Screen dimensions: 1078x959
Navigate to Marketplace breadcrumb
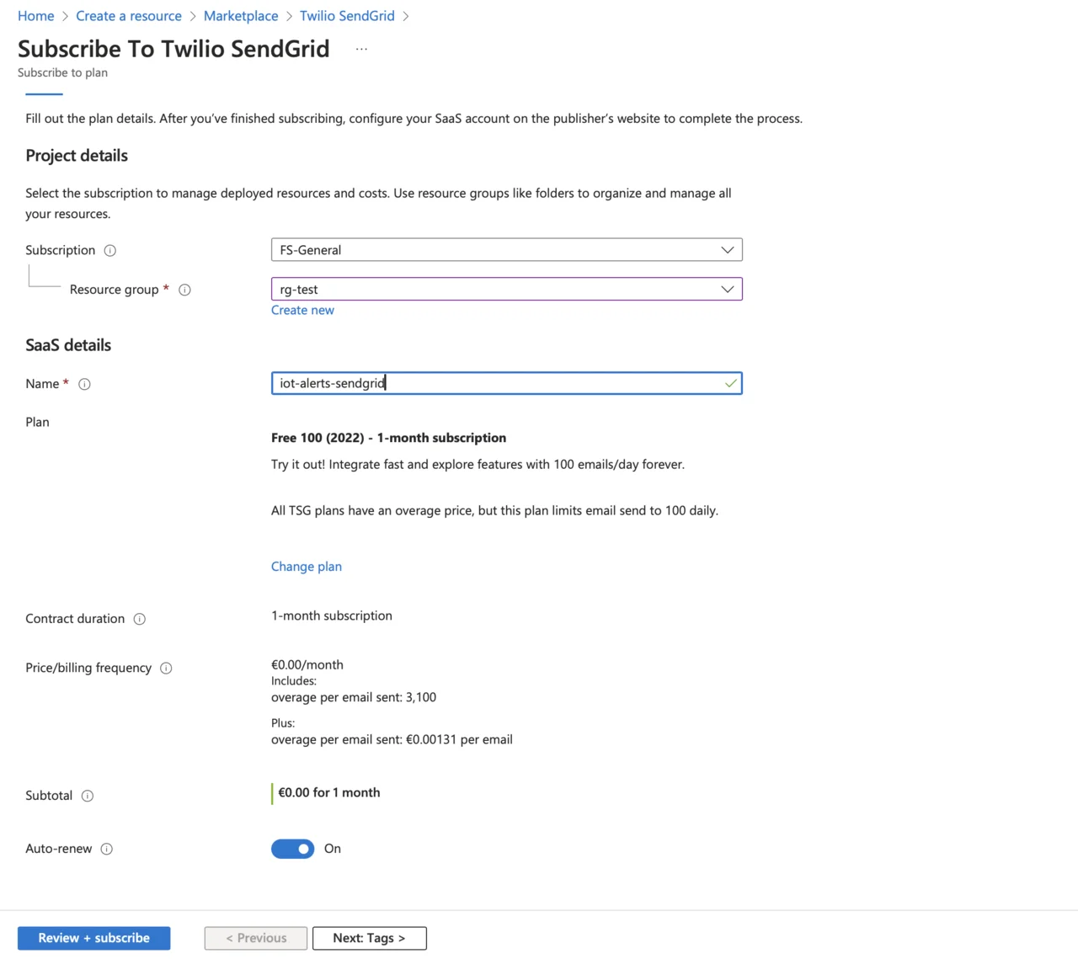coord(241,16)
